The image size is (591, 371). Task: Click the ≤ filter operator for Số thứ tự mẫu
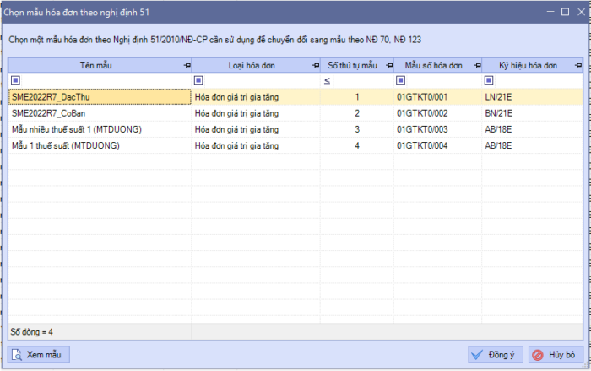(x=327, y=80)
